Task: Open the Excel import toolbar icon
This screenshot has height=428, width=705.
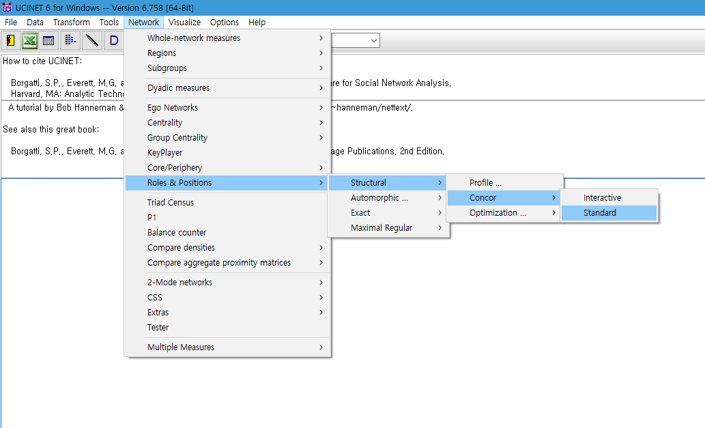Action: [x=29, y=40]
